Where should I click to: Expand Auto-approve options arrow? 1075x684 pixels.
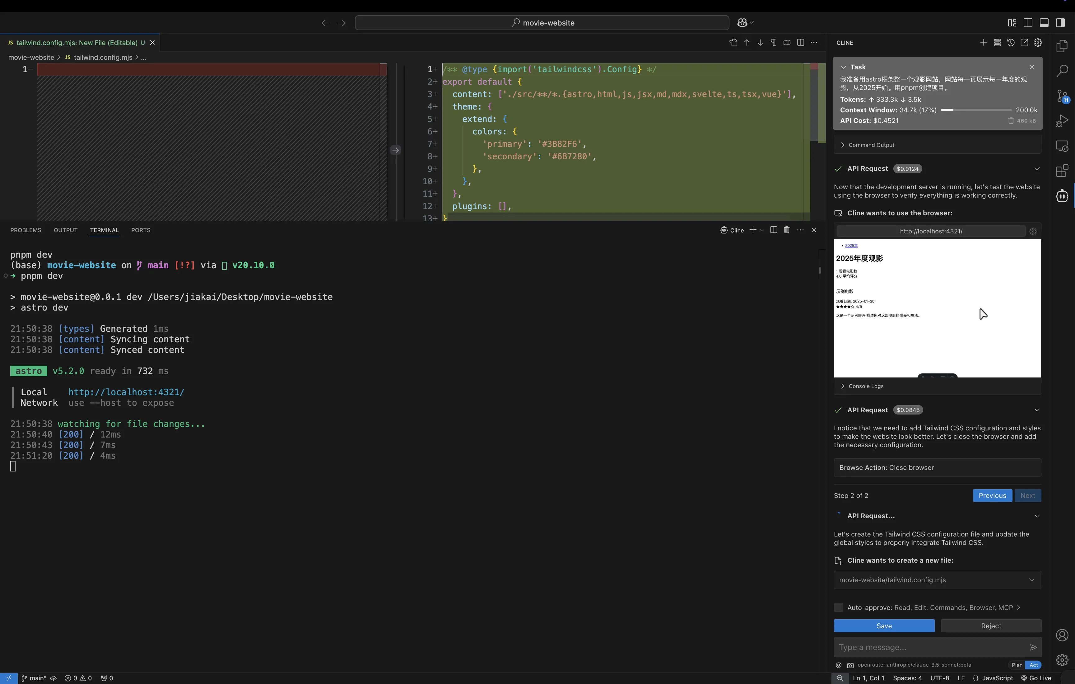(1018, 608)
